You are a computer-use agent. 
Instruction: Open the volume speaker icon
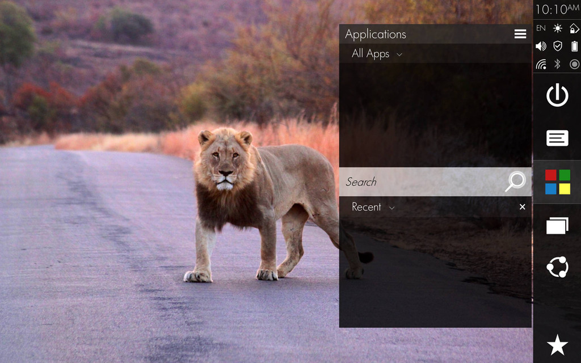[541, 46]
